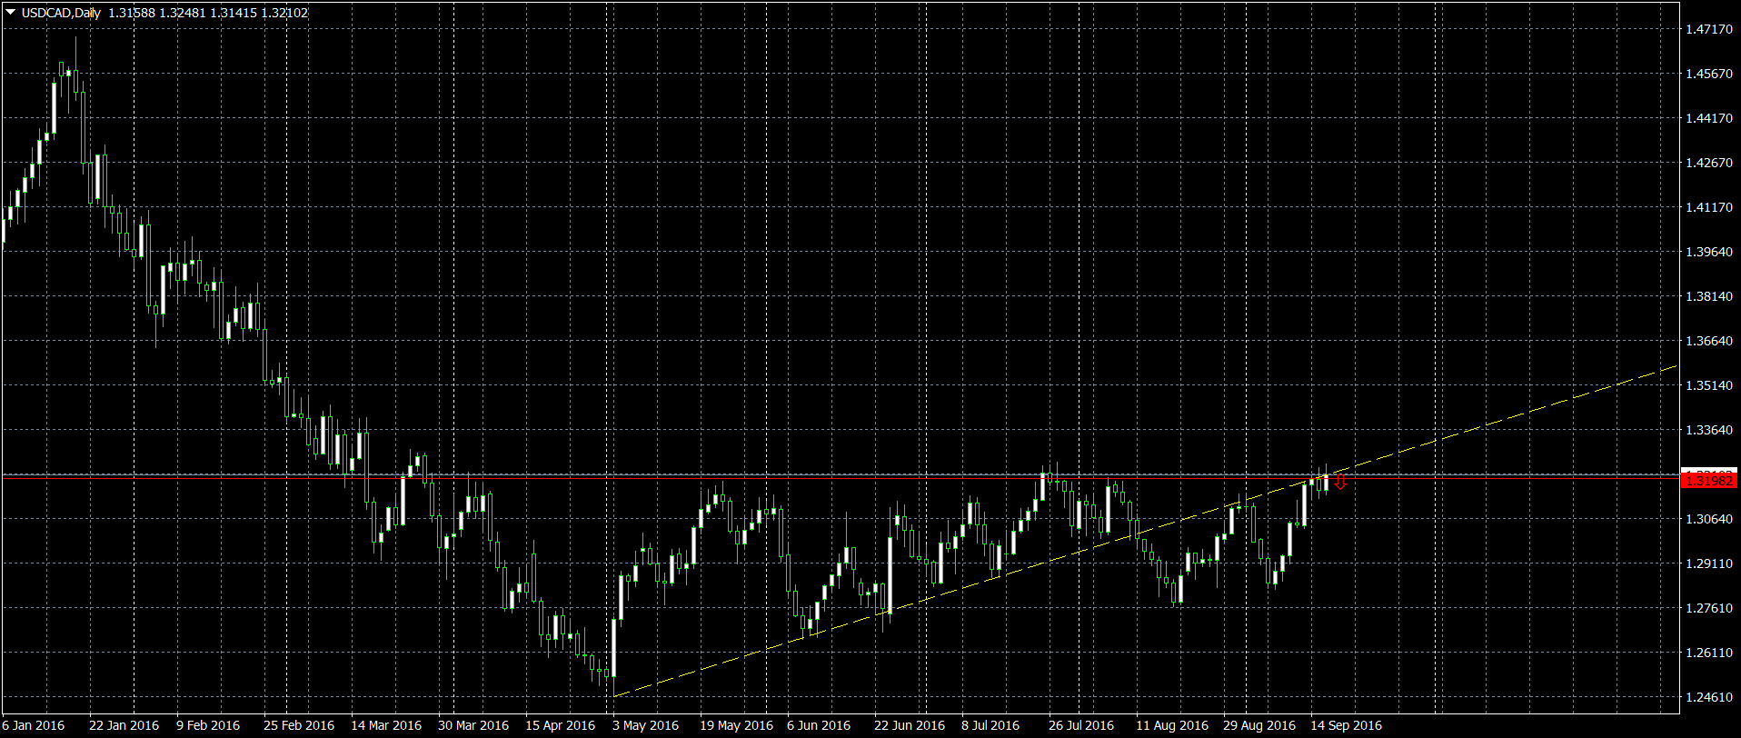Viewport: 1741px width, 738px height.
Task: Click the 1.27610 price scale label
Action: click(x=1709, y=608)
